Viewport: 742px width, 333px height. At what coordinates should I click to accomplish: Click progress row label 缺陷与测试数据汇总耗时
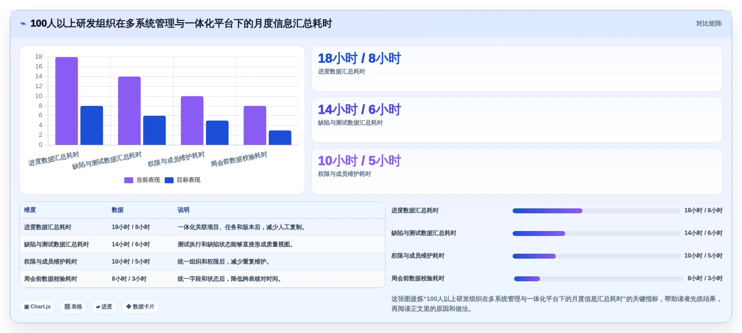[x=424, y=233]
